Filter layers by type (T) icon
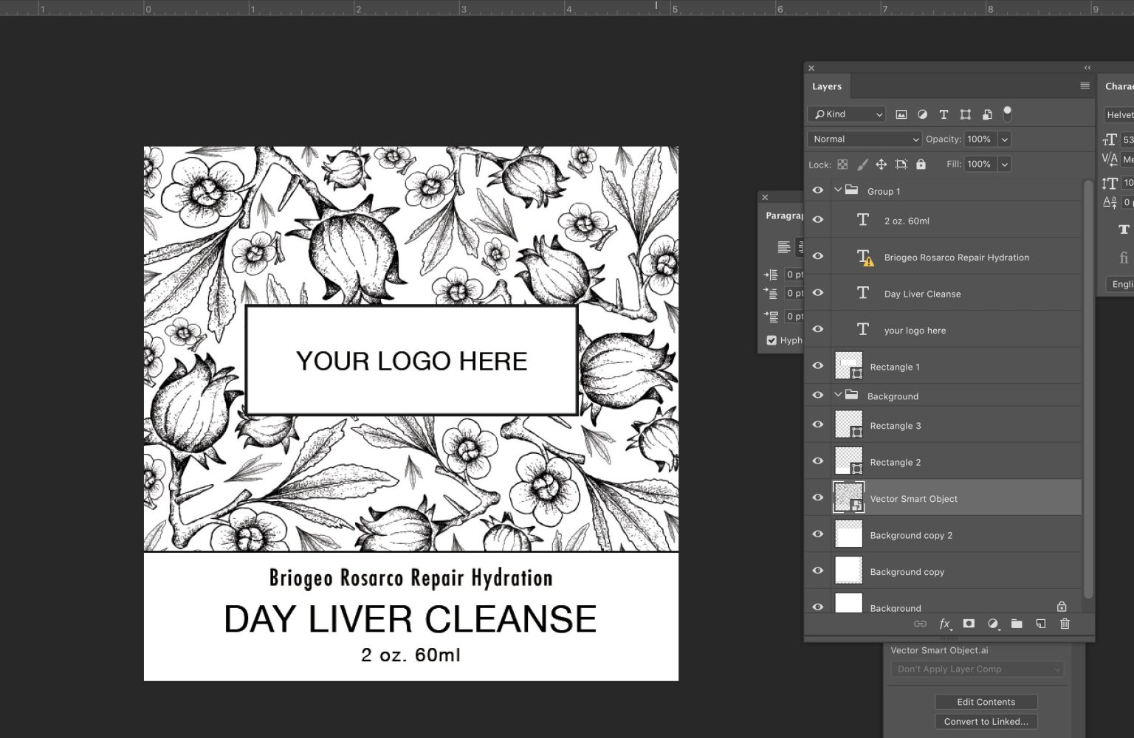The width and height of the screenshot is (1134, 738). click(x=944, y=114)
